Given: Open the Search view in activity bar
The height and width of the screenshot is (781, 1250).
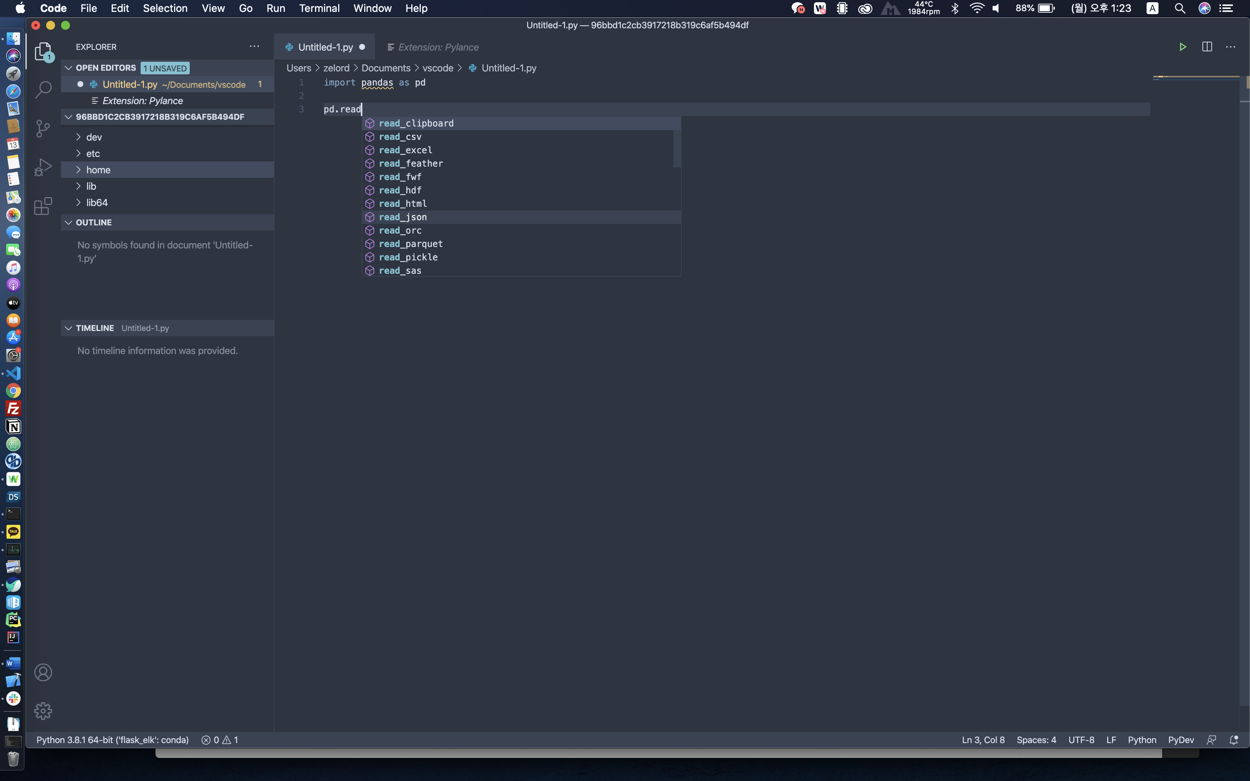Looking at the screenshot, I should (x=43, y=89).
